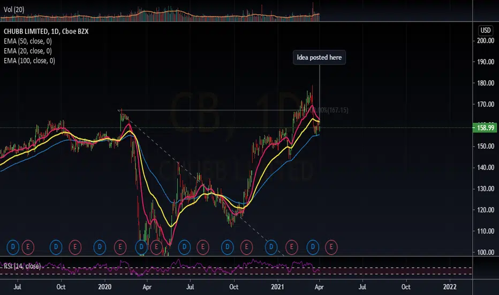Open the earnings marker from late July 2020

(203, 247)
